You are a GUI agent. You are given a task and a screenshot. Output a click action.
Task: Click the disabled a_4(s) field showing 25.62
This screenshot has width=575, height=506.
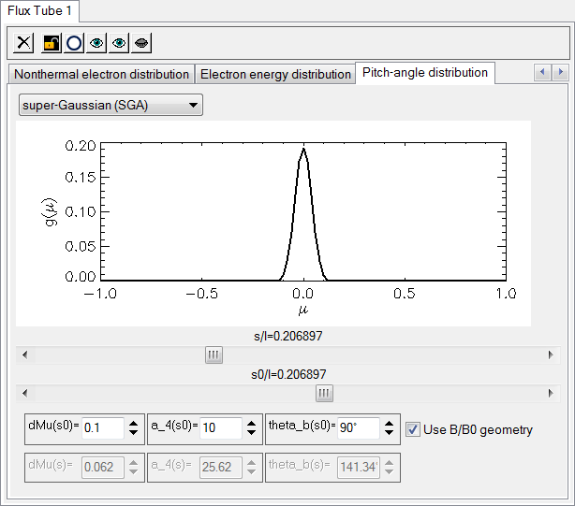tap(221, 468)
